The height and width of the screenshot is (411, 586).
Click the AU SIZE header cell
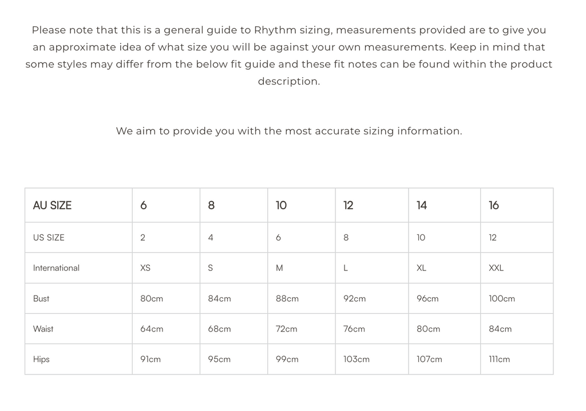tap(52, 205)
